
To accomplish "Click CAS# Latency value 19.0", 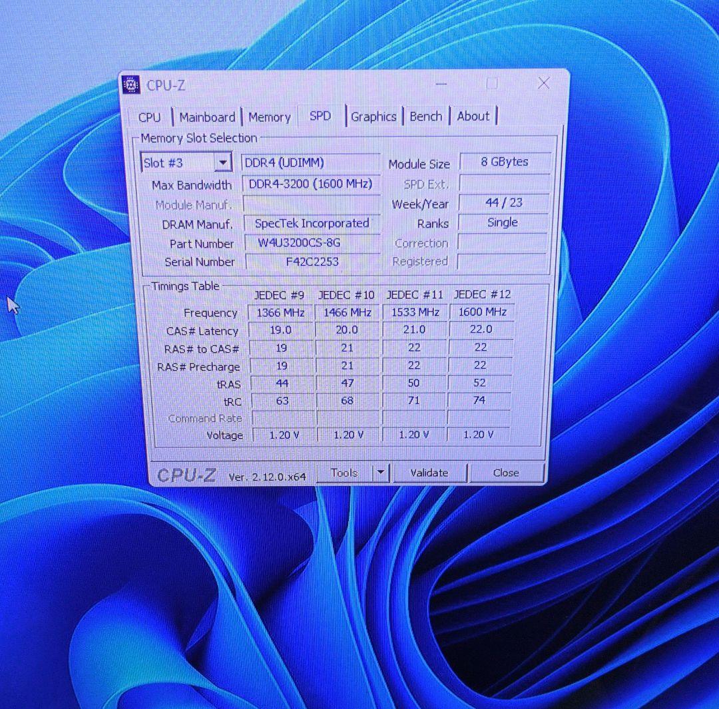I will pos(281,330).
